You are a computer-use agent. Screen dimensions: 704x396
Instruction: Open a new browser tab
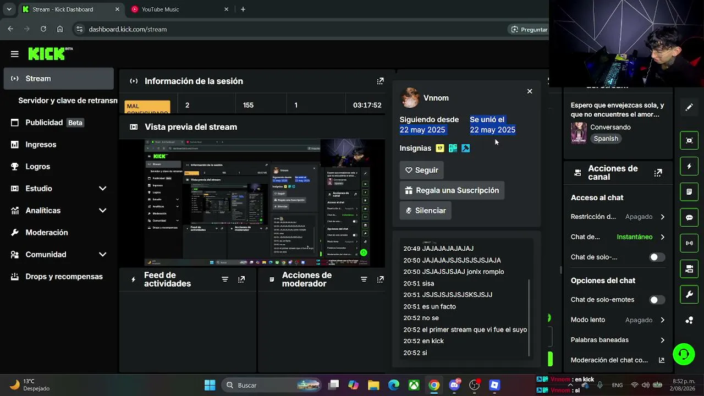(243, 9)
